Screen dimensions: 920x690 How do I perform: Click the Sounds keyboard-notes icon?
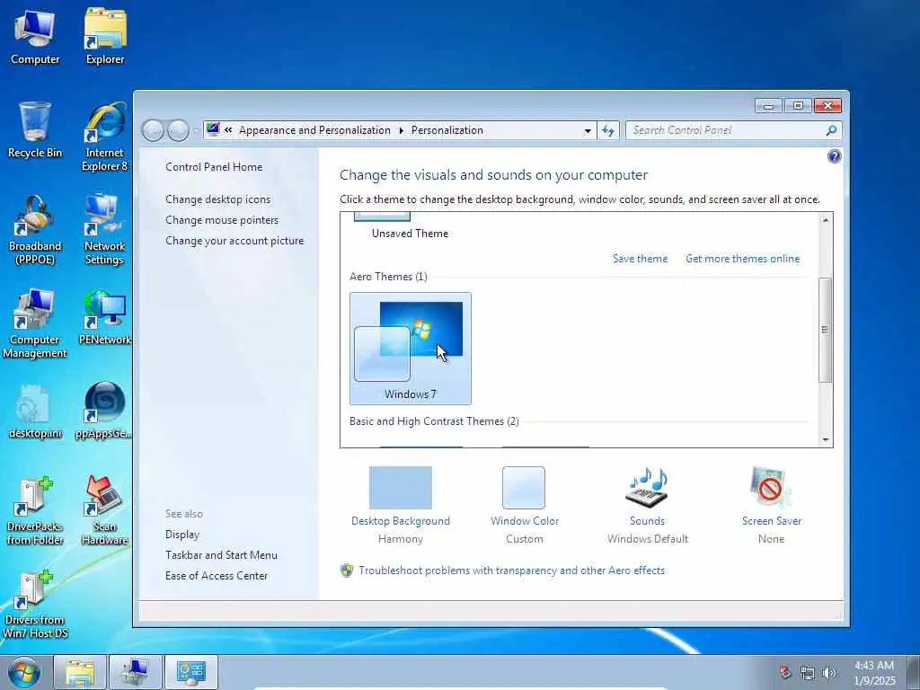[x=647, y=488]
